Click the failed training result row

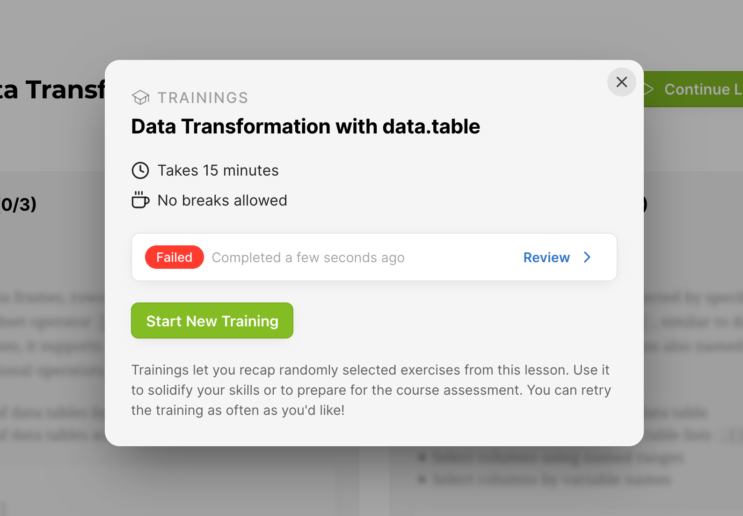[374, 257]
